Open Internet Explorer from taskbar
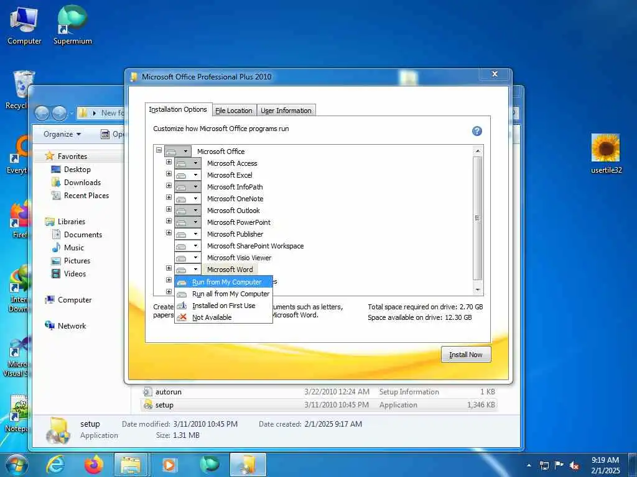 [55, 465]
